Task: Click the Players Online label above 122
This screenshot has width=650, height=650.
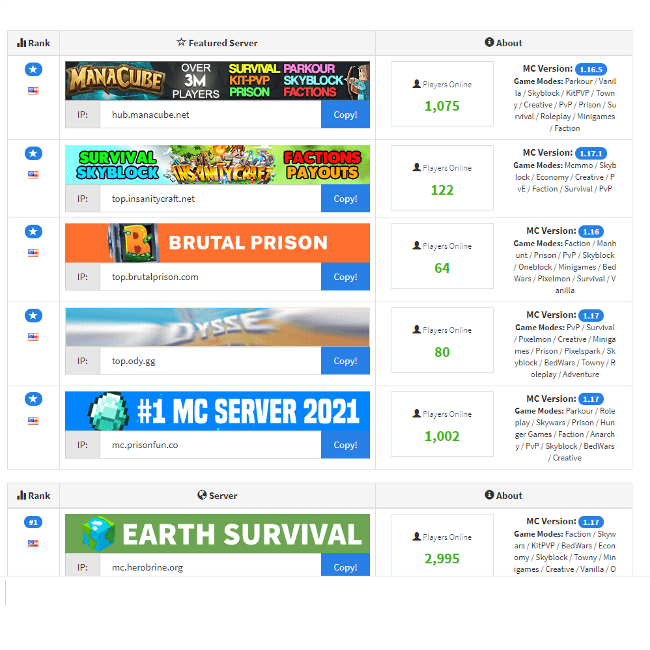Action: tap(447, 168)
